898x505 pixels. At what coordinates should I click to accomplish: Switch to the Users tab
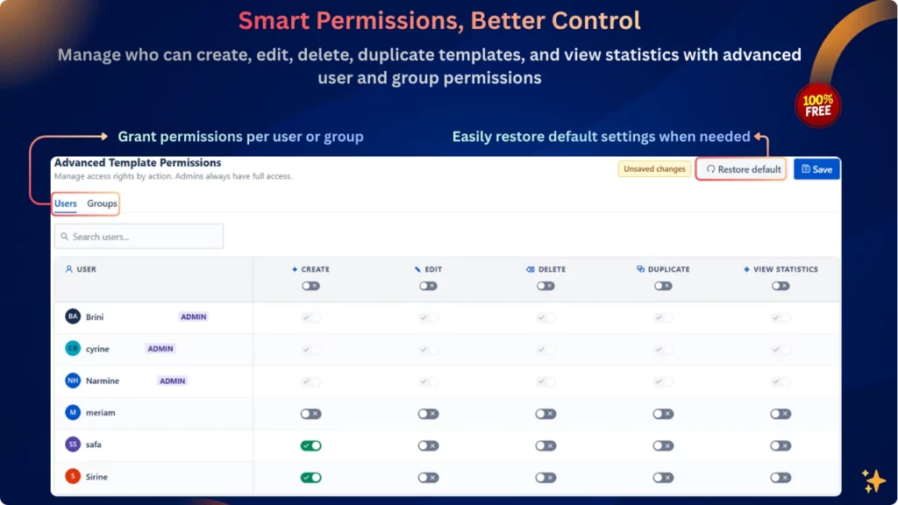[65, 203]
